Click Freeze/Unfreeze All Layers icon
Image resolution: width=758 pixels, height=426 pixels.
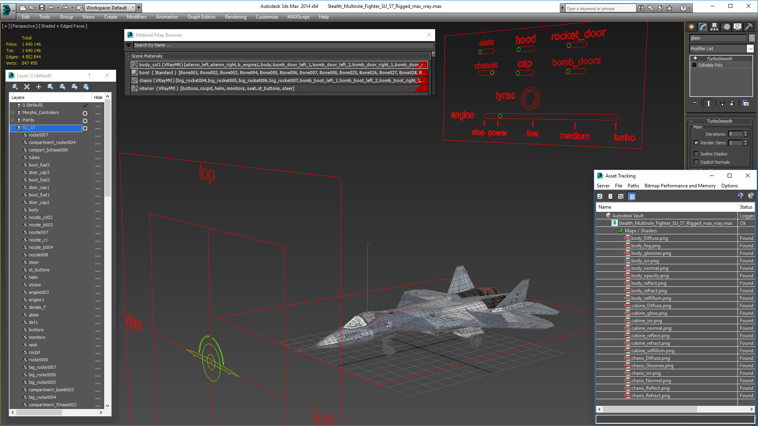click(x=86, y=87)
